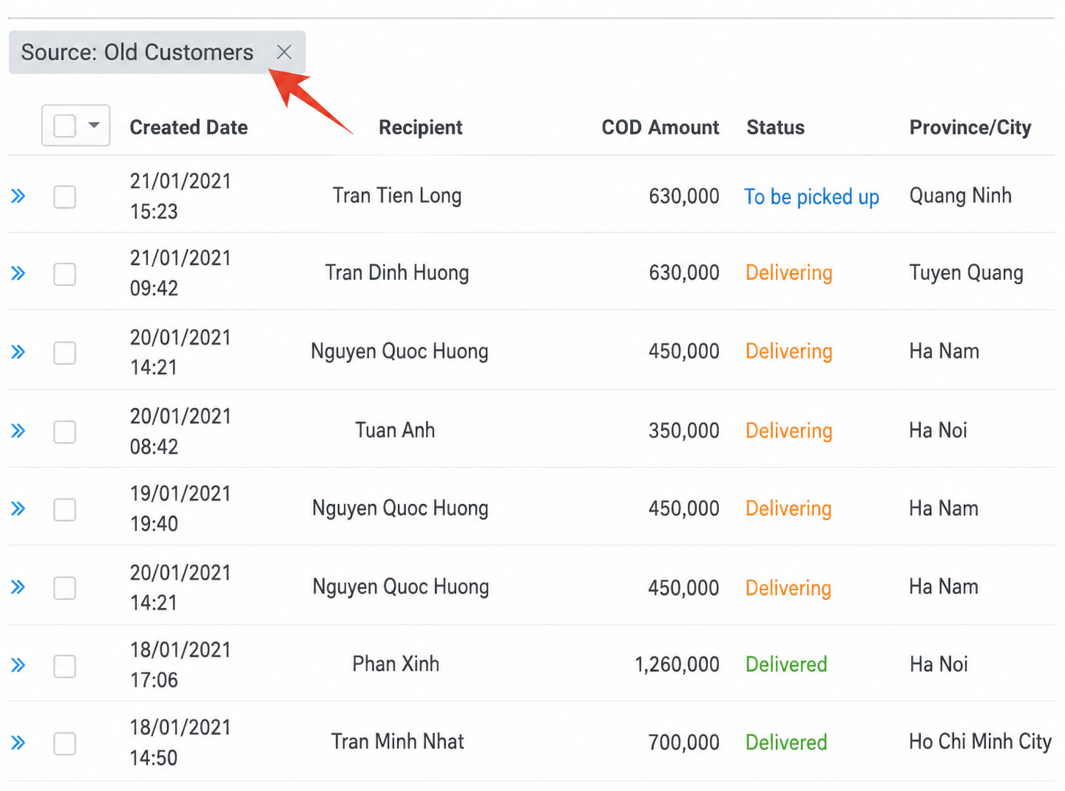
Task: Tick the select-all checkbox in table header
Action: pos(65,126)
